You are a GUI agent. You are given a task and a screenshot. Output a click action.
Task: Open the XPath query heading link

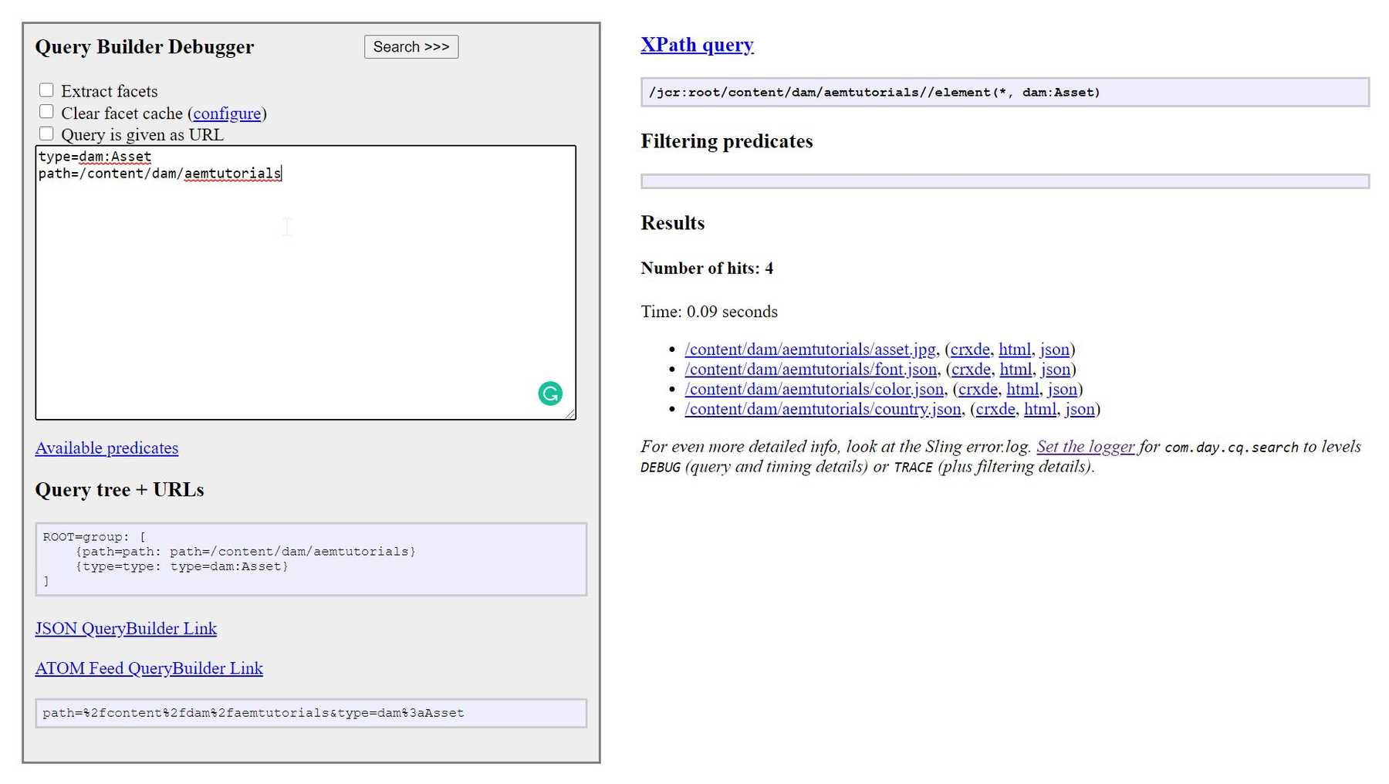(x=696, y=44)
